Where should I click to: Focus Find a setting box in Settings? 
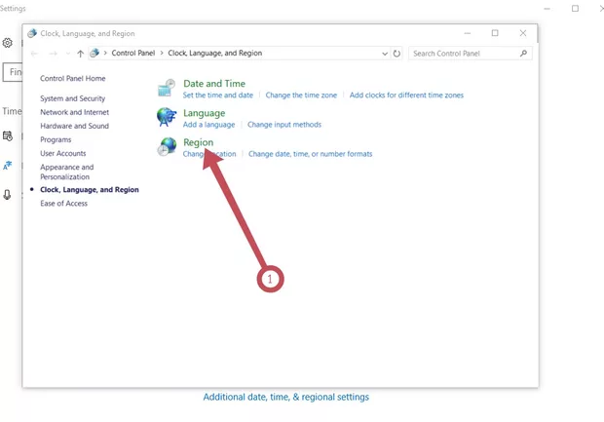tap(13, 72)
